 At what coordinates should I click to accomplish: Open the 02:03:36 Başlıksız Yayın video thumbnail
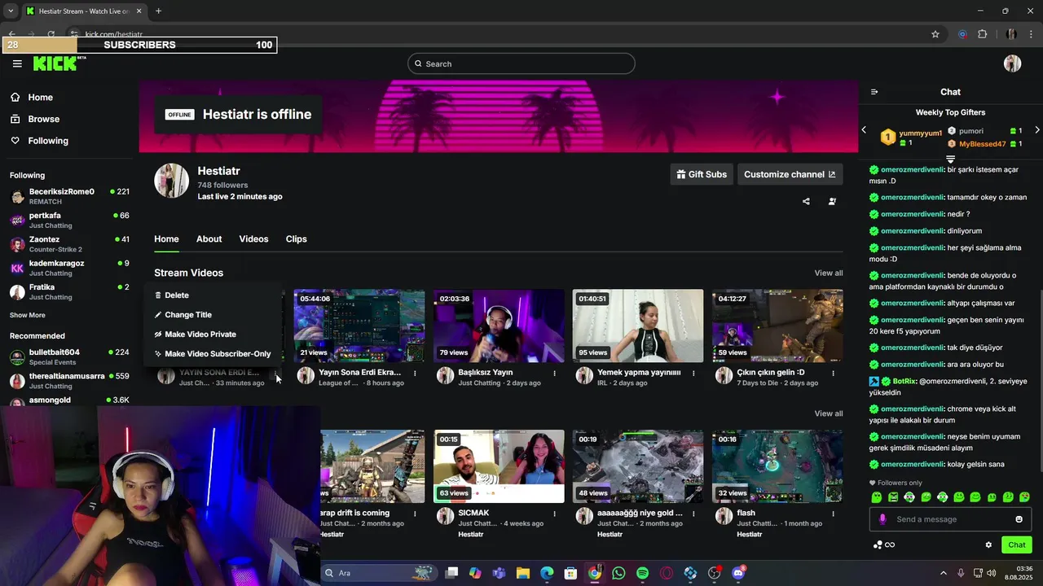(499, 326)
